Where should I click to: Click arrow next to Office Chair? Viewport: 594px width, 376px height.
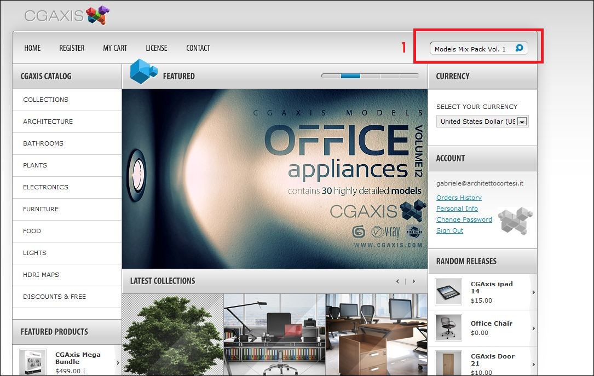tap(533, 328)
